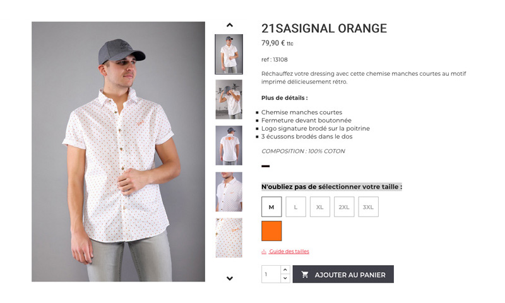Screen dimensions: 505x303
Task: Click the cart icon in the add button
Action: click(305, 275)
